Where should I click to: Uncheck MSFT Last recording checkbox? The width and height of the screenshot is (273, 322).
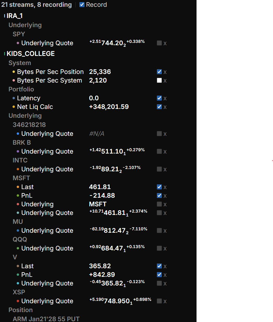[x=159, y=187]
